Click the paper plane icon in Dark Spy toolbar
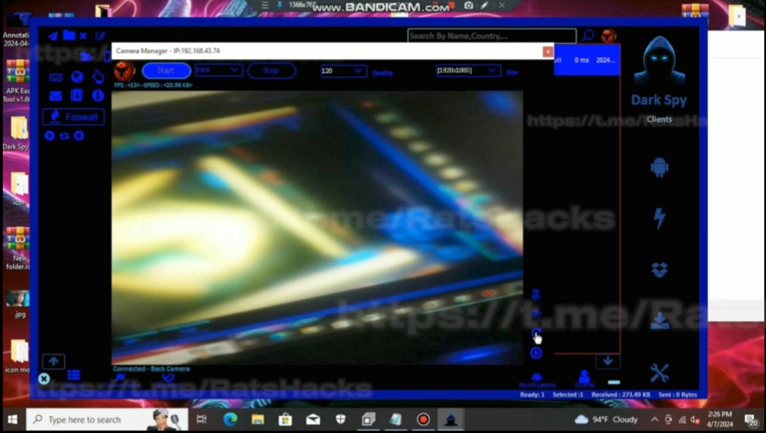The image size is (766, 433). click(53, 36)
